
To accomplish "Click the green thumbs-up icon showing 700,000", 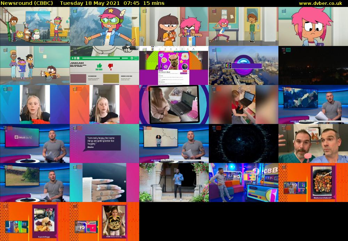I will [99, 65].
